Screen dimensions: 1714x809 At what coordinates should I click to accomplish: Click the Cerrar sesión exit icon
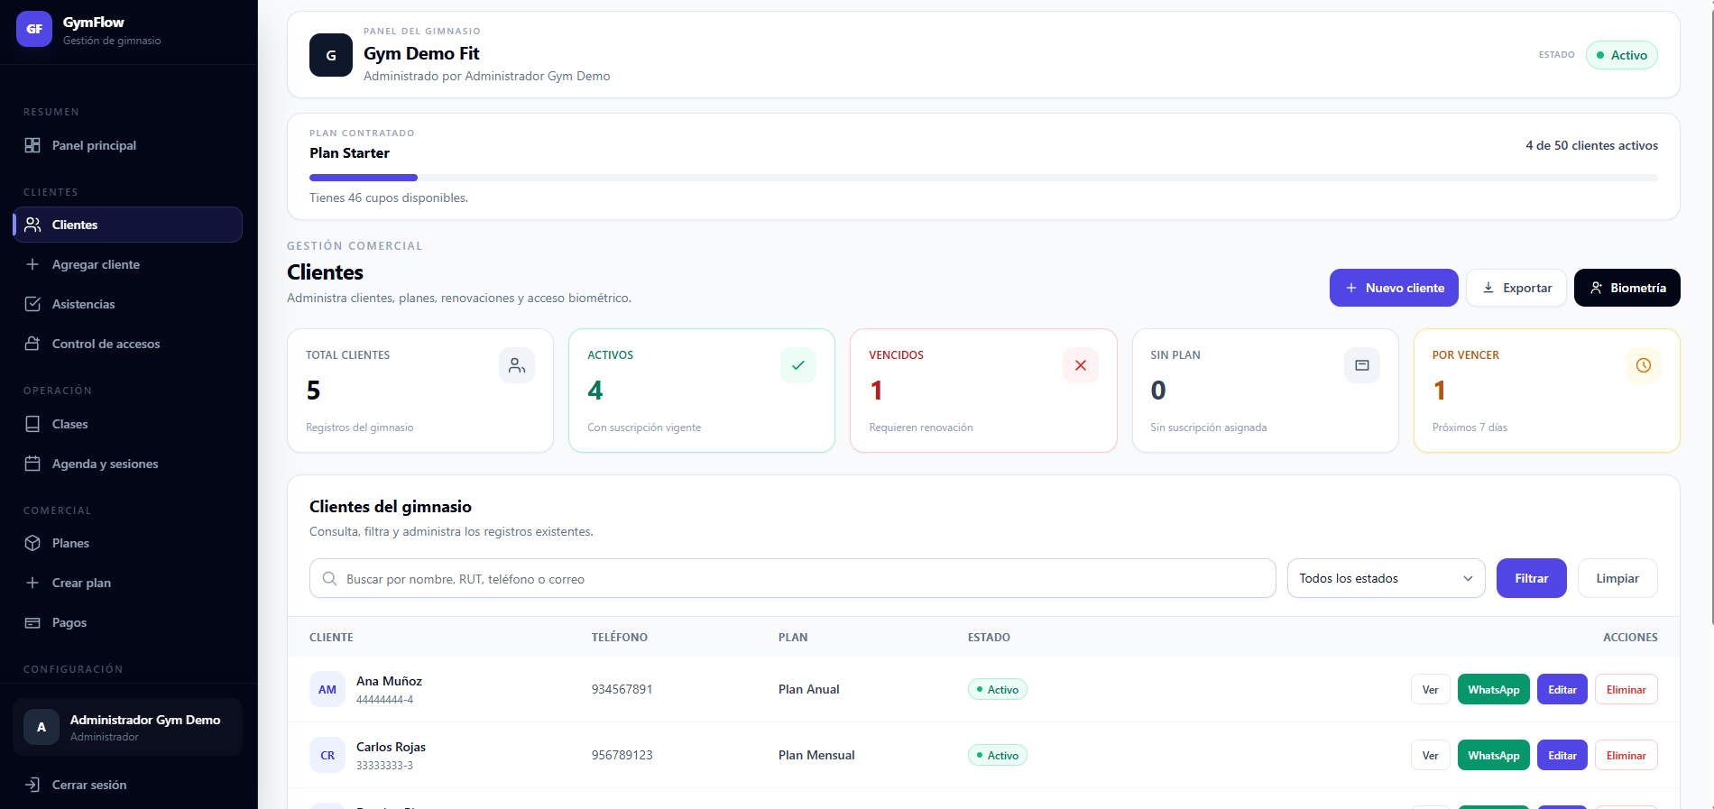[32, 785]
